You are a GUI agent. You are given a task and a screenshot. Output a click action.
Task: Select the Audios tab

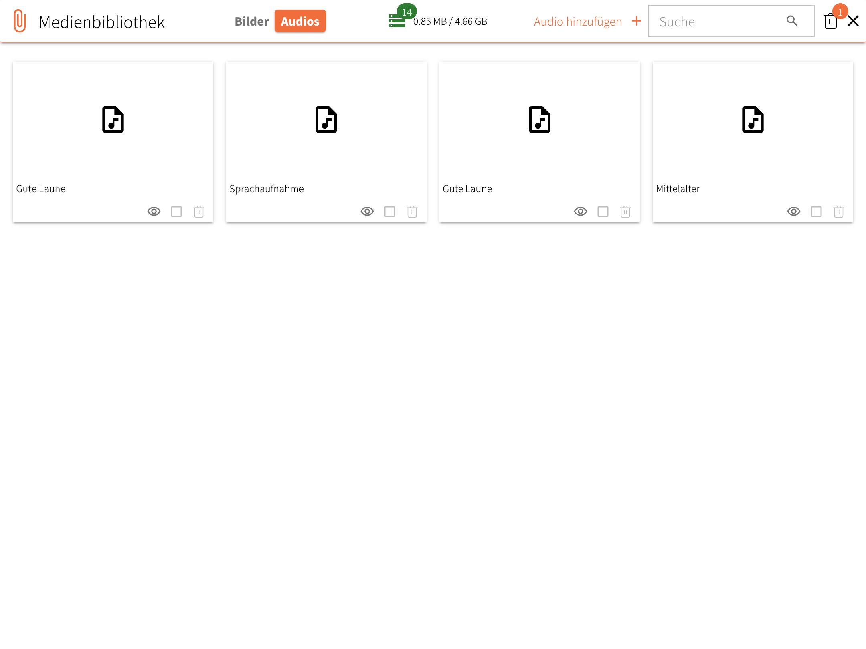pos(300,21)
